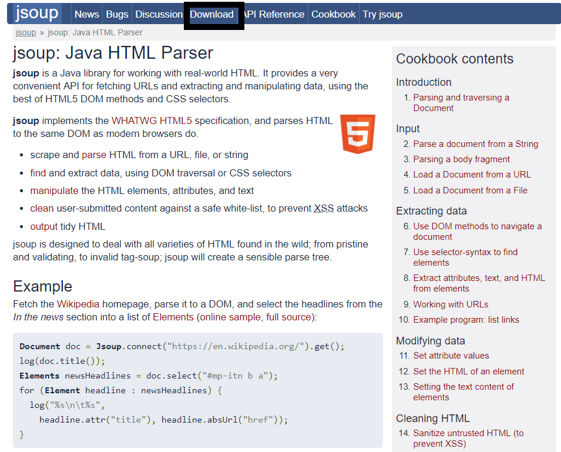The image size is (561, 452).
Task: Click the 'Modifying data' section heading
Action: 431,341
